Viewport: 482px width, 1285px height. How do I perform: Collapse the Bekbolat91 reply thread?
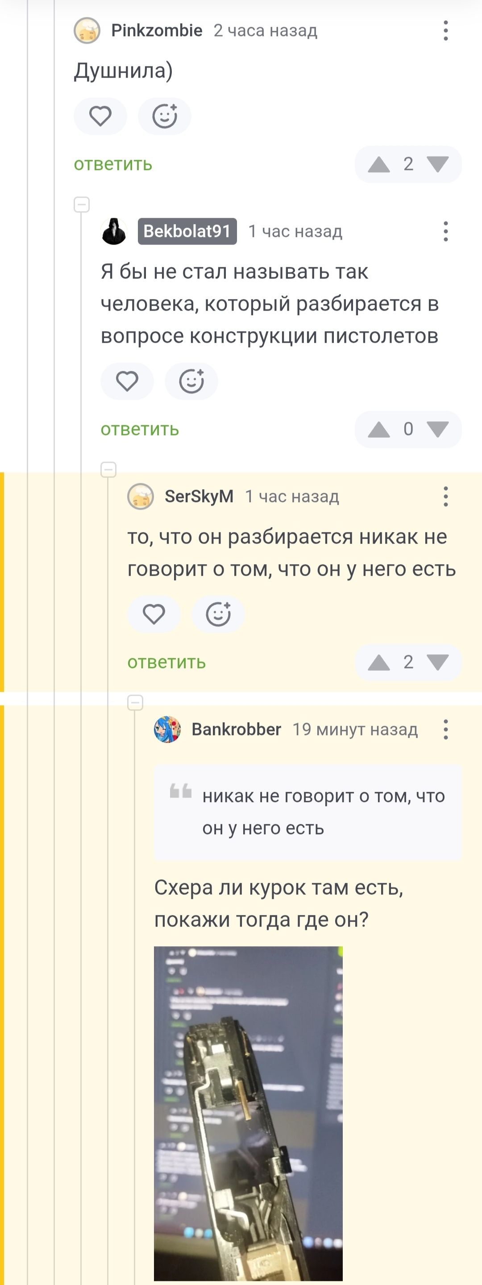82,204
